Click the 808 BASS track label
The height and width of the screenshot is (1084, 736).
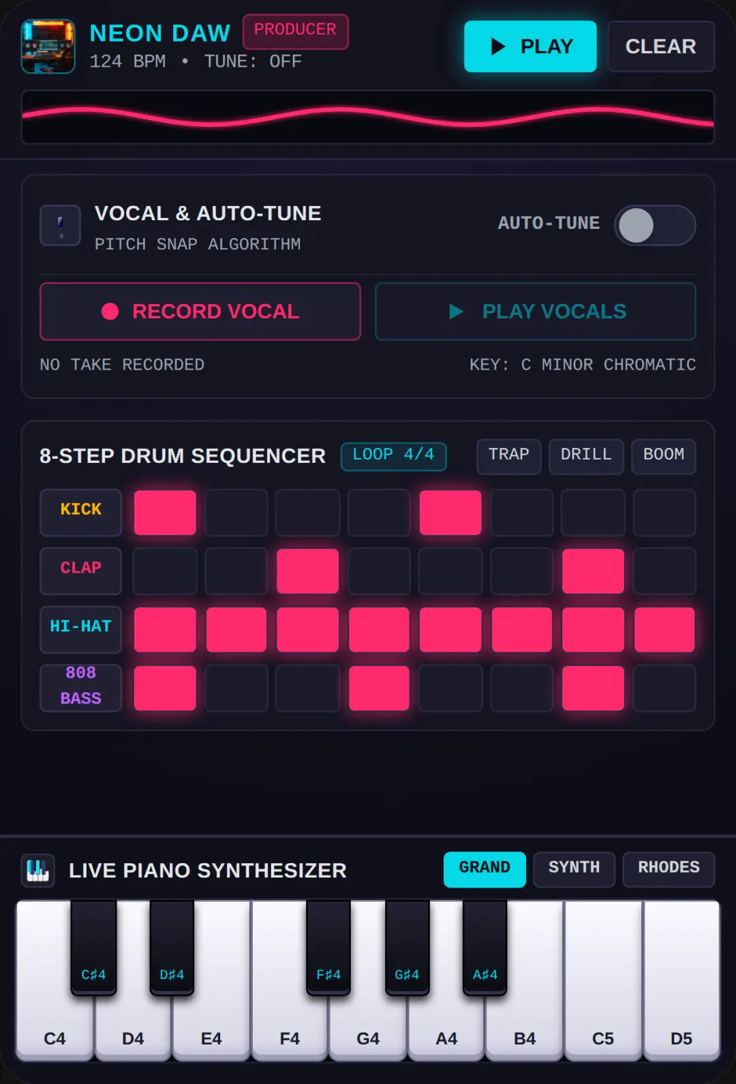pos(80,689)
